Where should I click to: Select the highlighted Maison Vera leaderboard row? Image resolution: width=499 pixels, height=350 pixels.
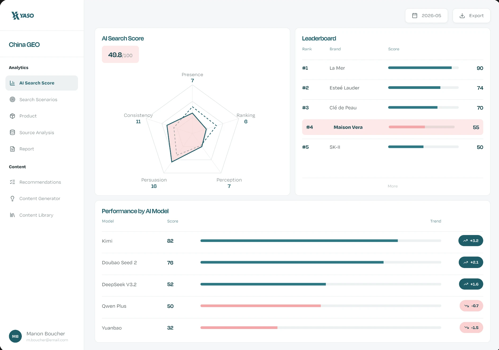click(x=393, y=127)
